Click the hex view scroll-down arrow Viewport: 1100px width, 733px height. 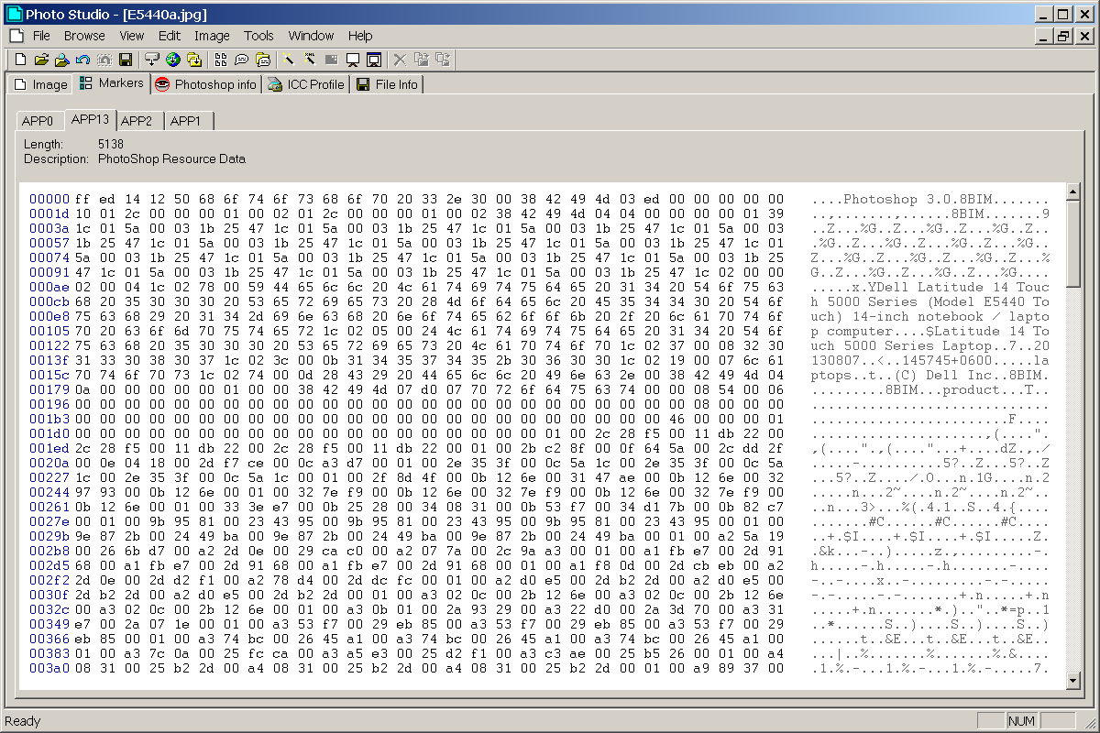point(1072,681)
